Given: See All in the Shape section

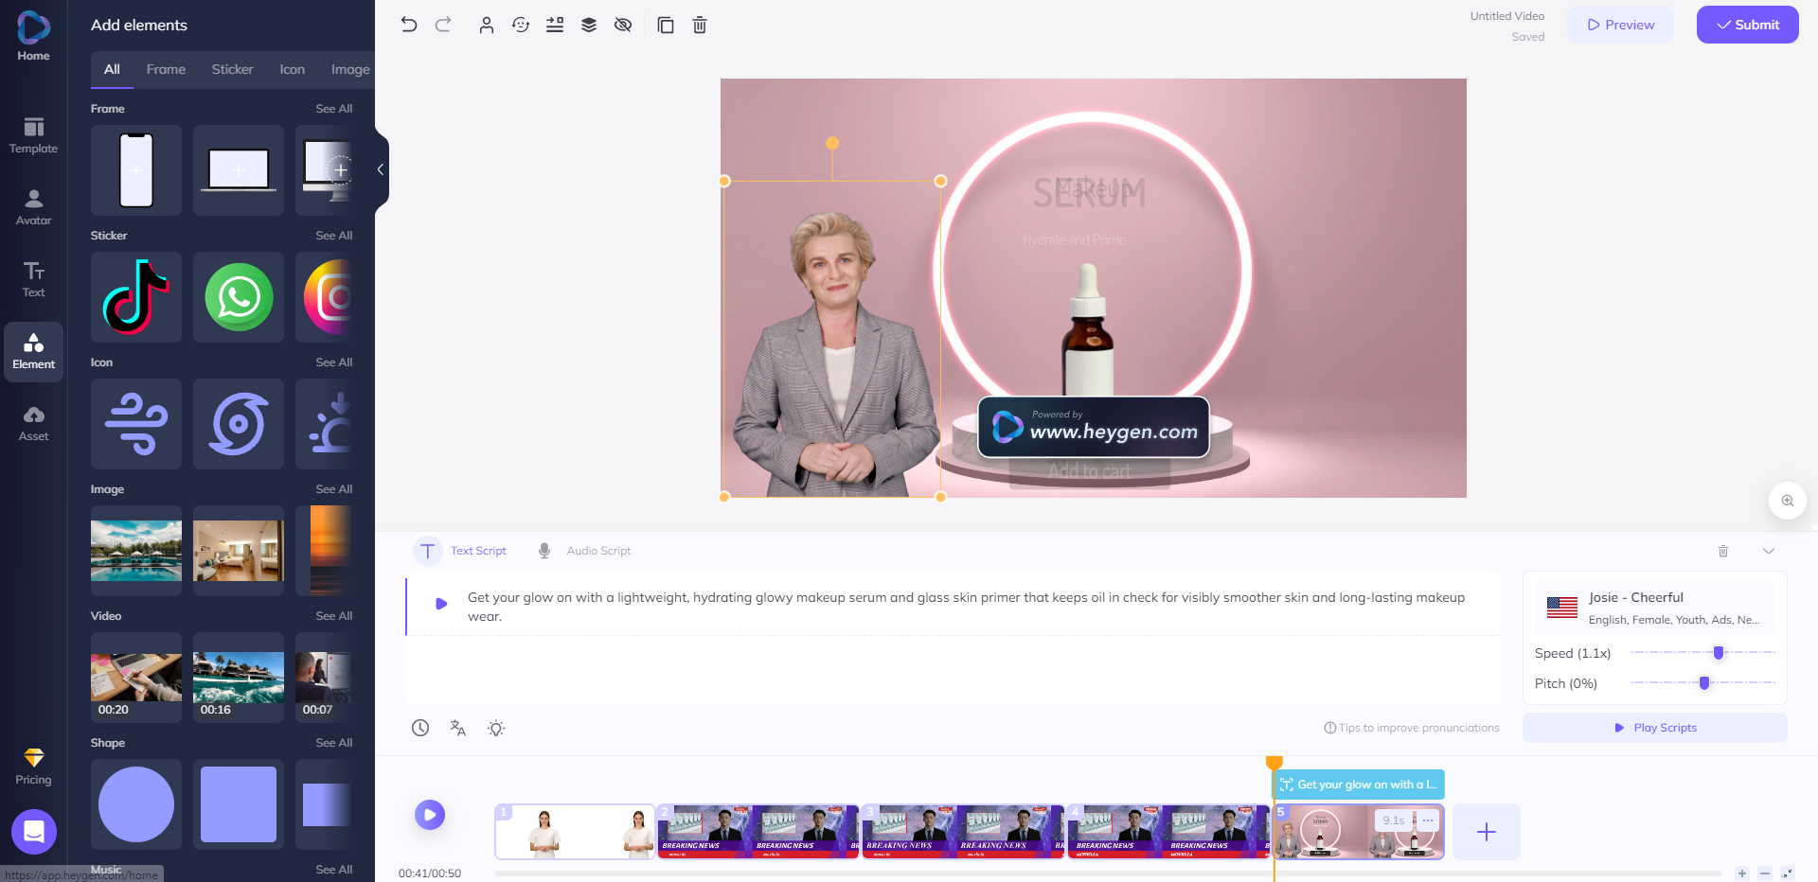Looking at the screenshot, I should [333, 743].
